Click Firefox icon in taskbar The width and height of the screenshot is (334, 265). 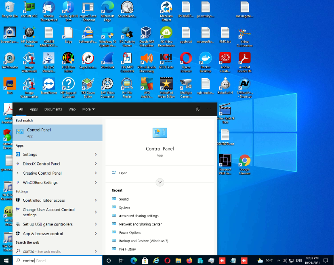[189, 261]
